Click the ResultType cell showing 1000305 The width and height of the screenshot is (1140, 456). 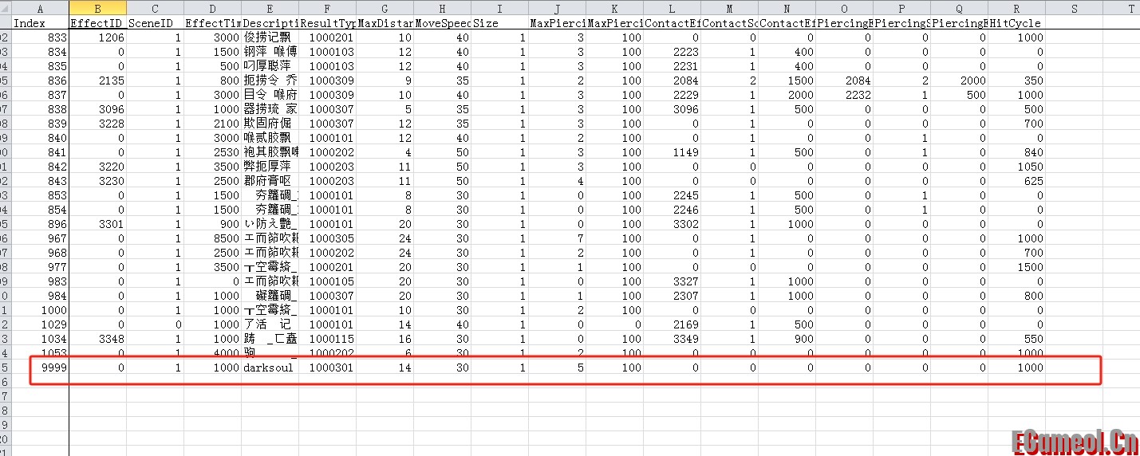[327, 238]
